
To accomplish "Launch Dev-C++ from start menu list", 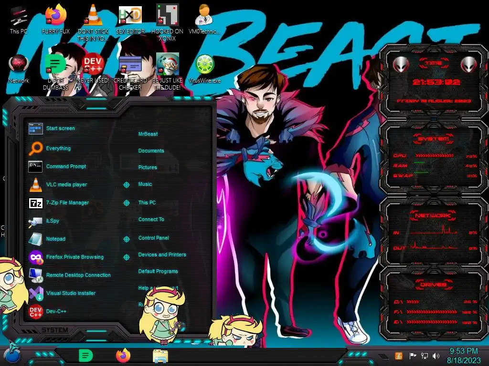I will pos(47,311).
